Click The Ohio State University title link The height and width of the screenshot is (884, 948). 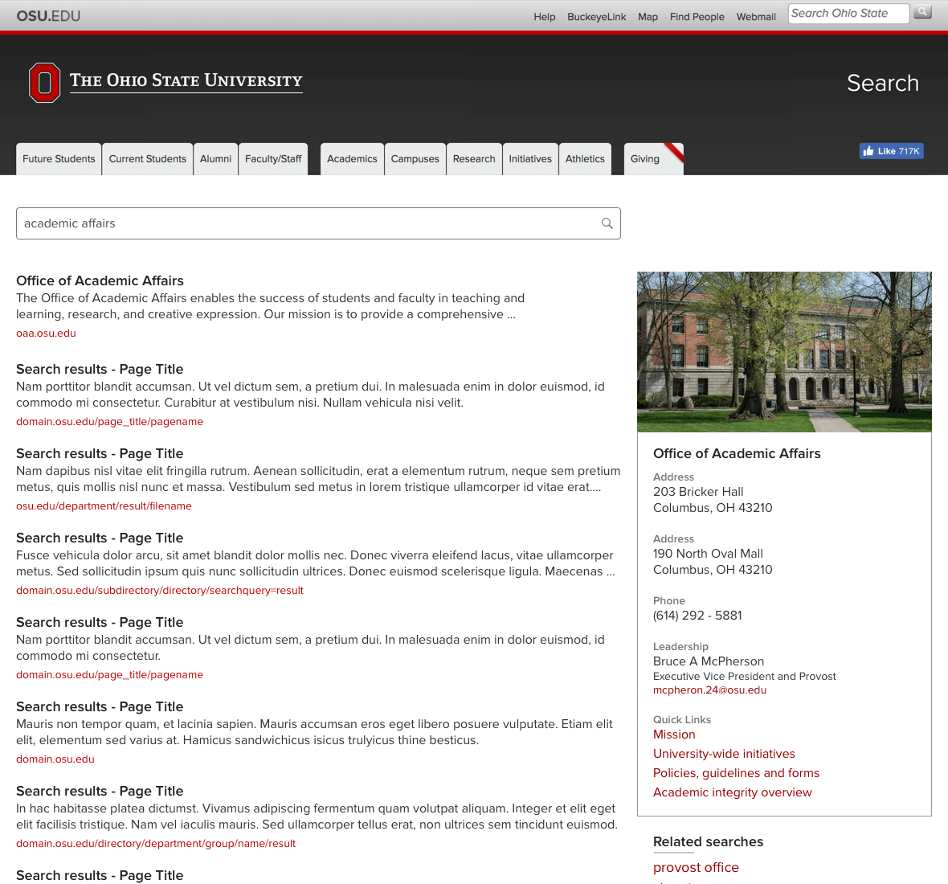coord(186,80)
